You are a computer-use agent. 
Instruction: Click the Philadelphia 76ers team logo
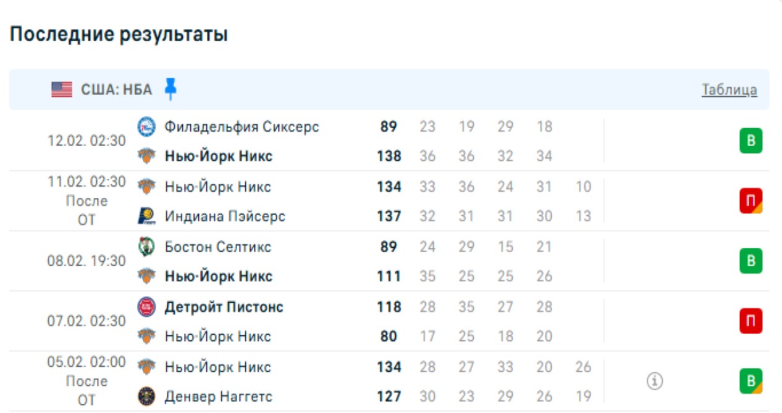(146, 127)
